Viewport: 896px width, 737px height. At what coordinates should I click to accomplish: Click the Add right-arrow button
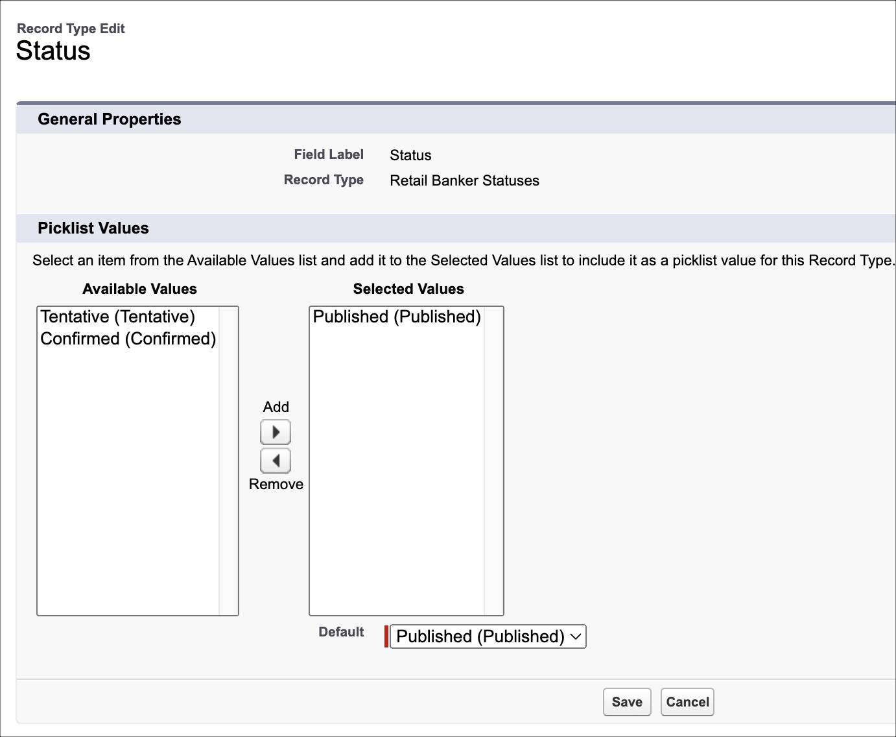(x=276, y=432)
